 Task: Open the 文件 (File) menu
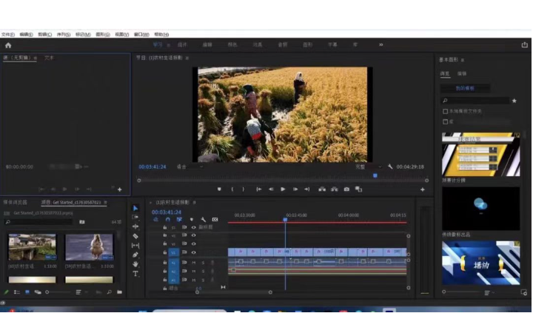click(x=7, y=34)
